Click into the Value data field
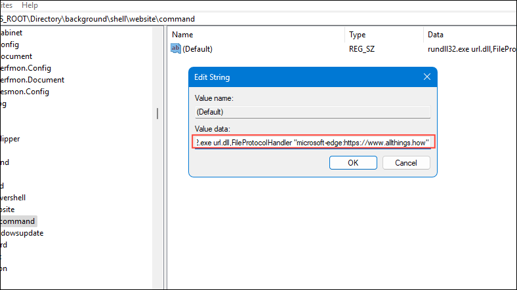Viewport: 517px width, 290px height. pos(312,143)
